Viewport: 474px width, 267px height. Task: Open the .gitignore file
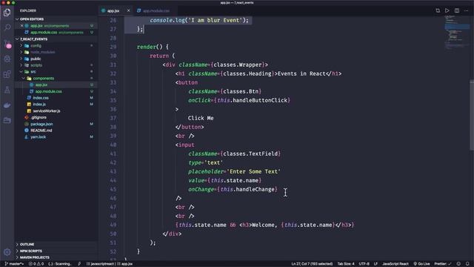click(39, 117)
